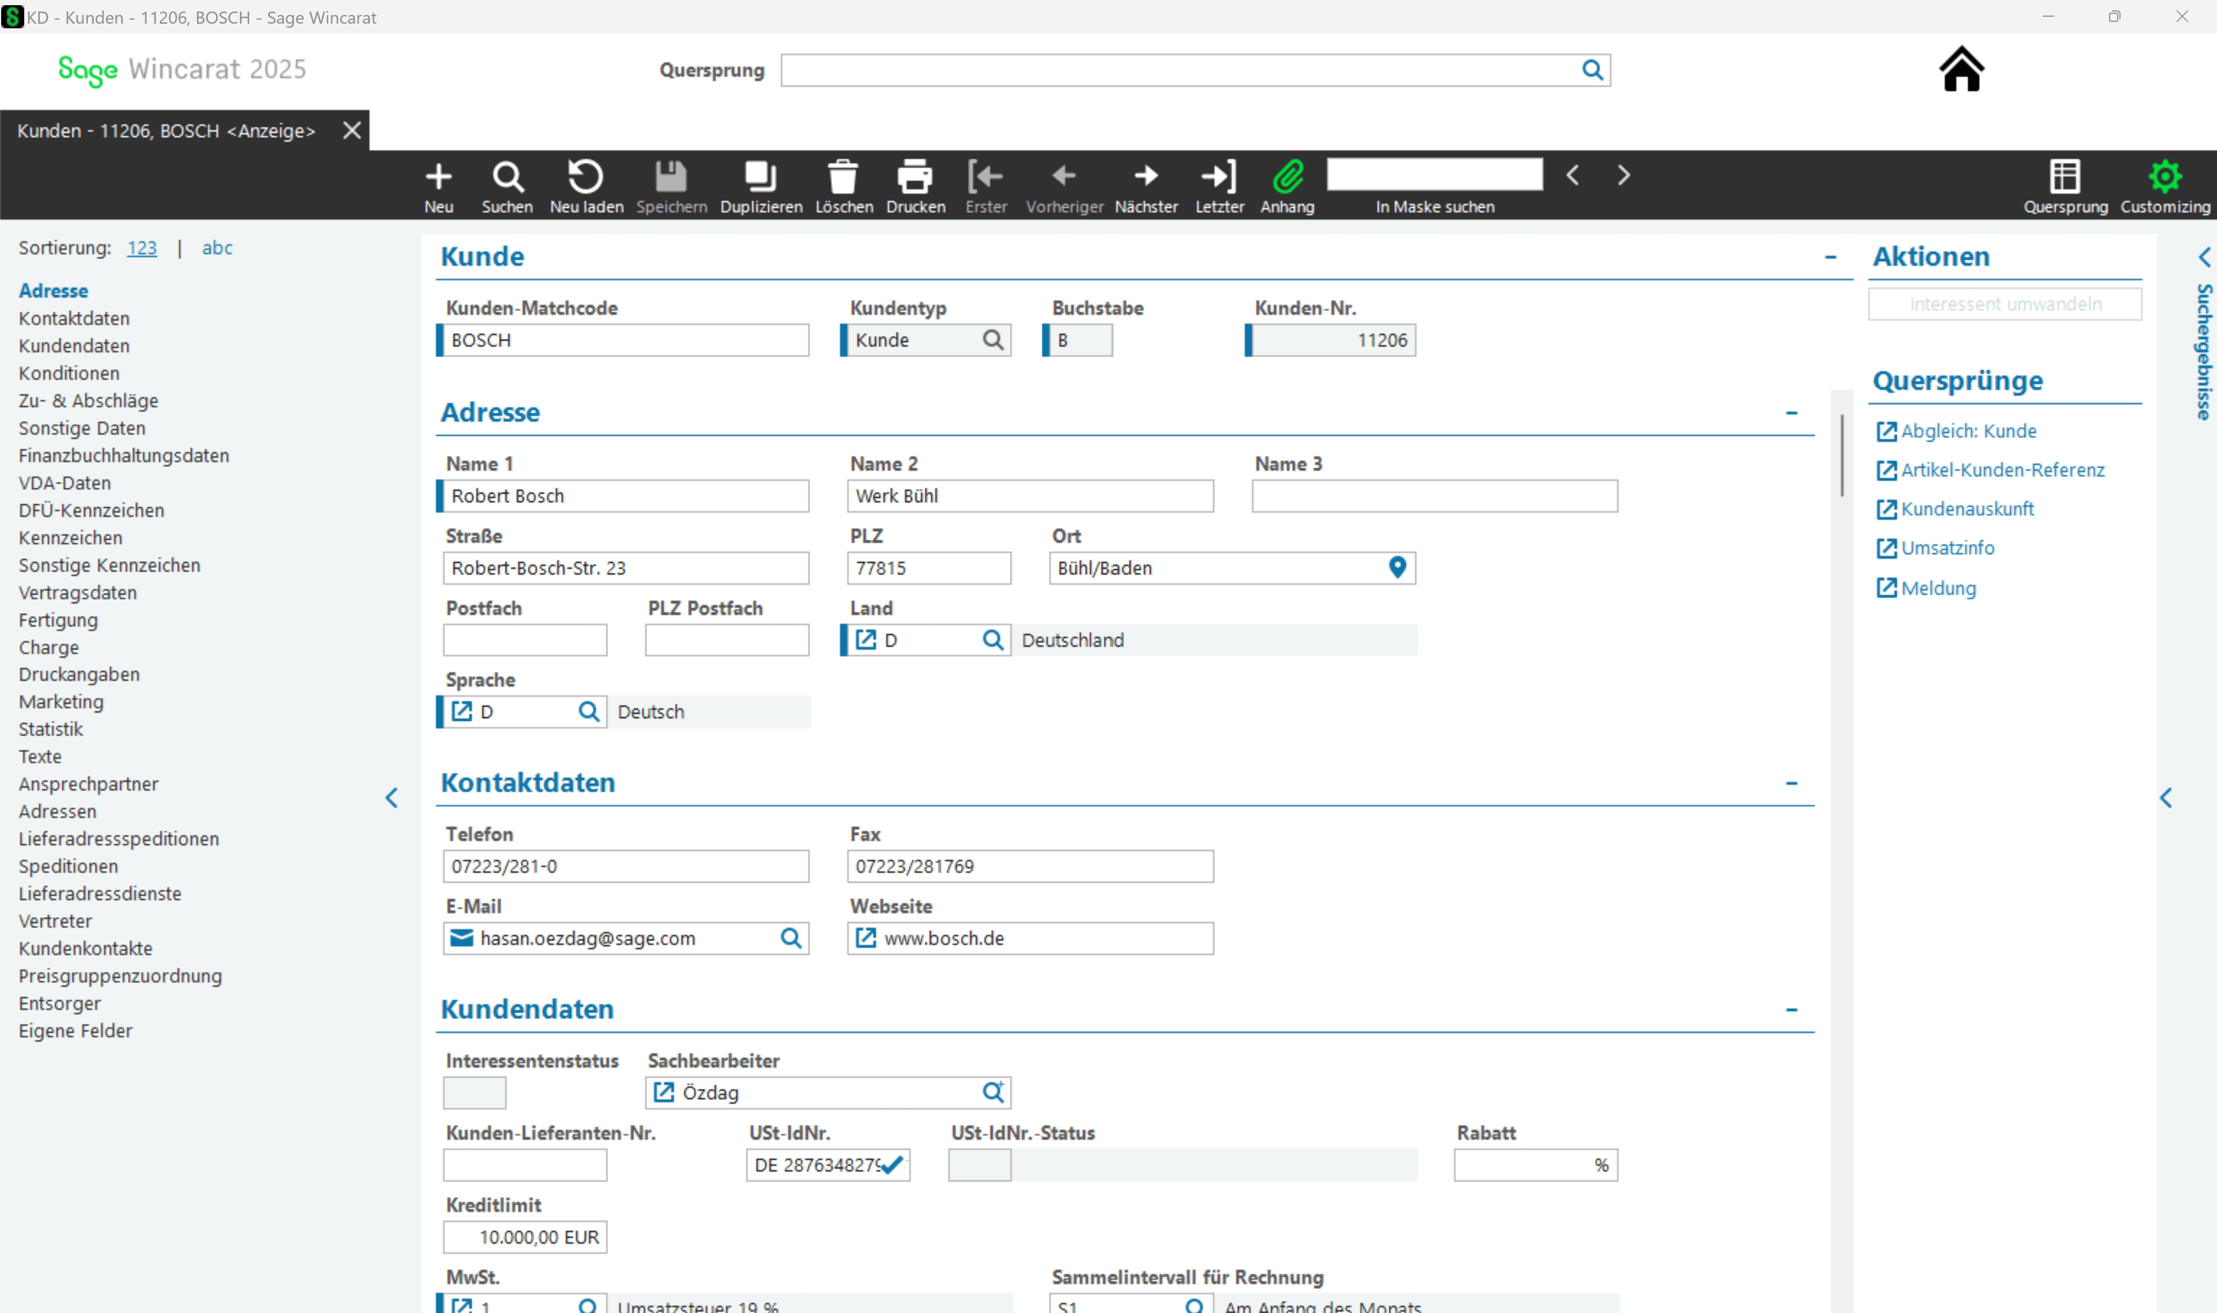Viewport: 2217px width, 1313px height.
Task: Click In Maske suchen field
Action: [x=1435, y=174]
